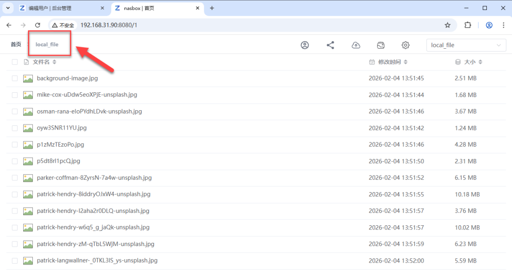Open the user account icon in toolbar
The height and width of the screenshot is (274, 512).
click(305, 45)
